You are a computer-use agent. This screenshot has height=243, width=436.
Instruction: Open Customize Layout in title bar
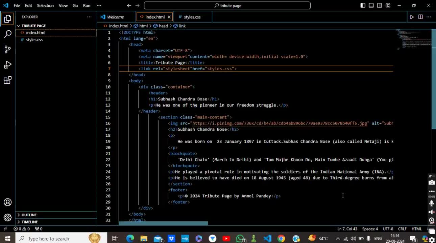388,5
